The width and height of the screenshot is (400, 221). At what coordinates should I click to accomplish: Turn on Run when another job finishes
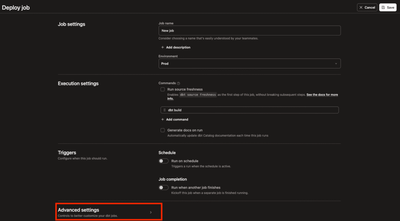pyautogui.click(x=163, y=187)
